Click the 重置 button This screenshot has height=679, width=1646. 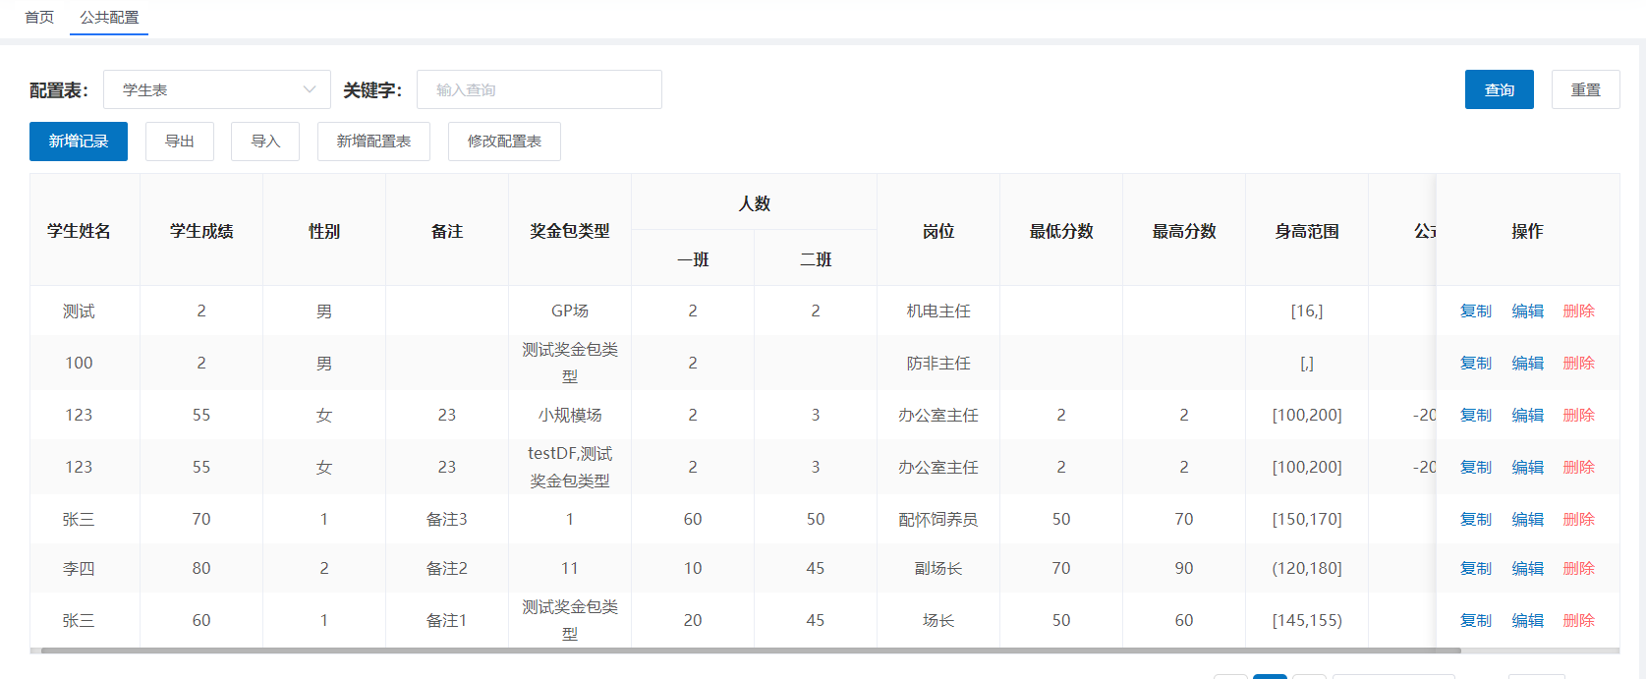[1585, 89]
